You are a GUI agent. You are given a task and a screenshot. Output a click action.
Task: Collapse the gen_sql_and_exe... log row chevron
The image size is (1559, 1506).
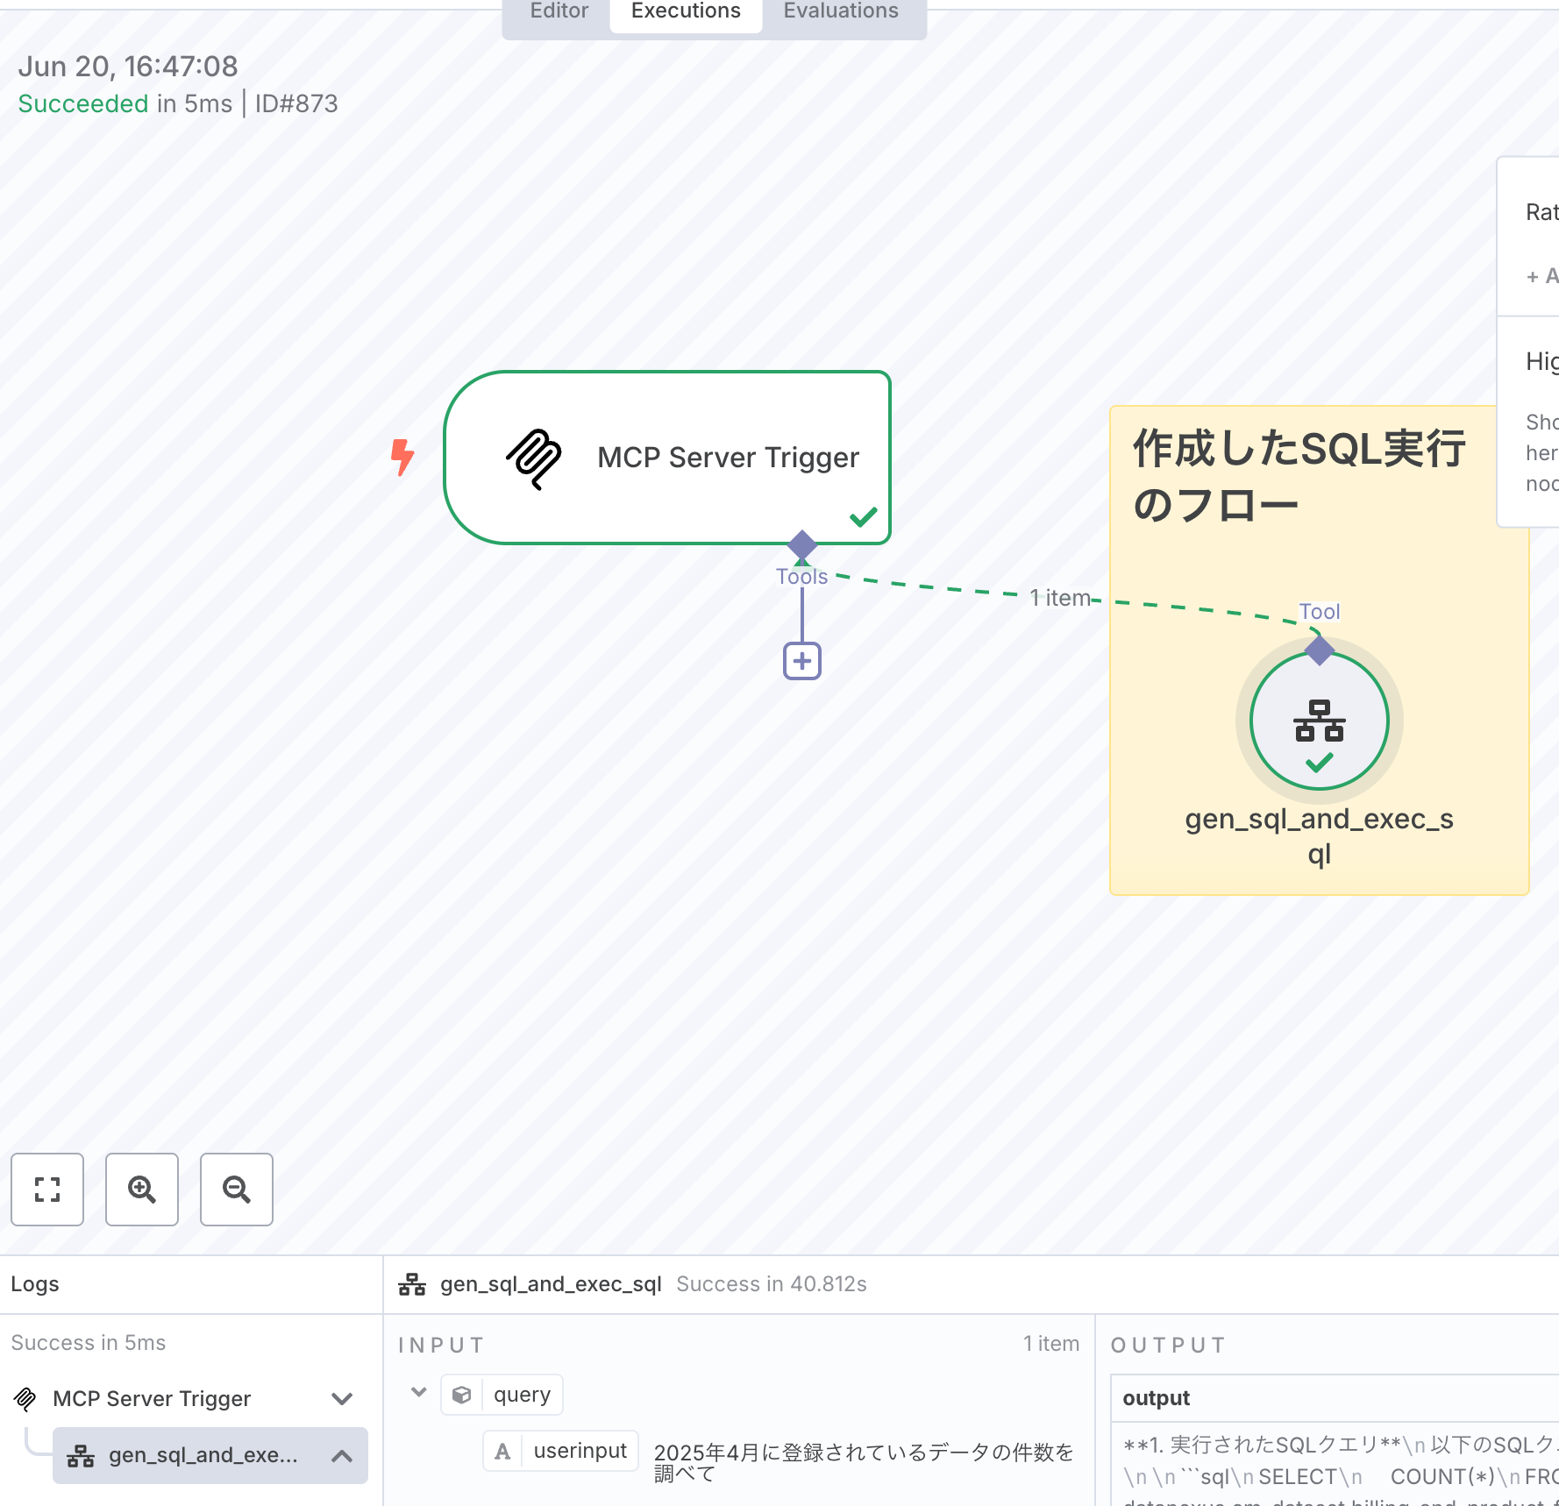[x=342, y=1456]
